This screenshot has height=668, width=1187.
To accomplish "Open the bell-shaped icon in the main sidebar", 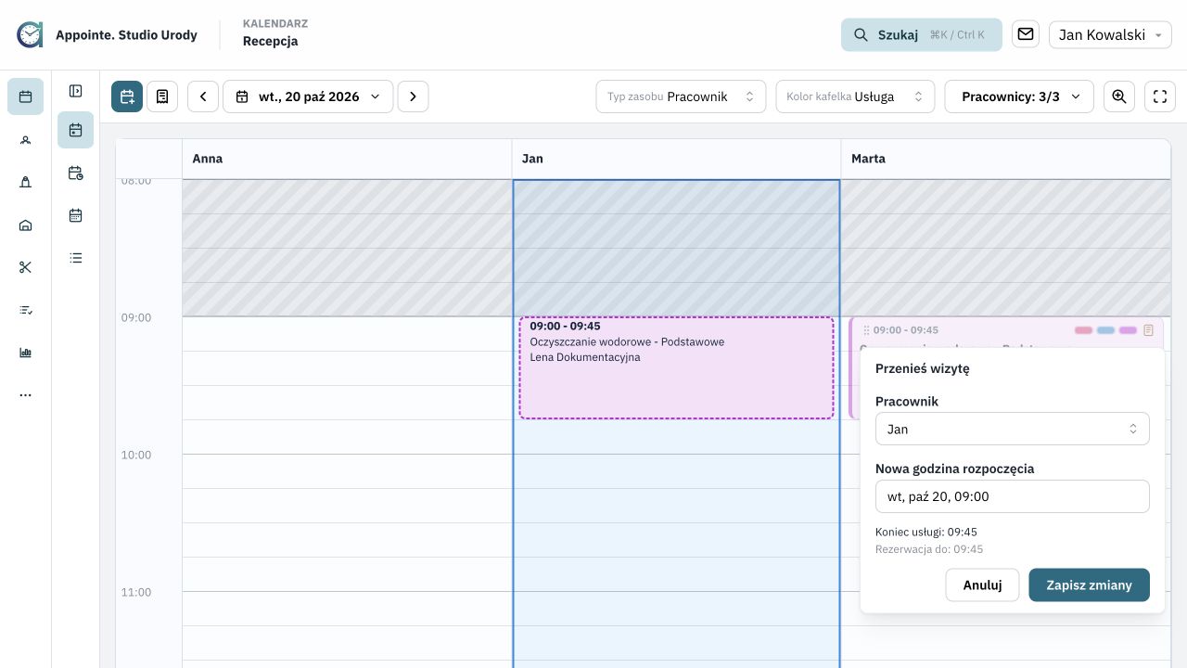I will click(x=25, y=182).
